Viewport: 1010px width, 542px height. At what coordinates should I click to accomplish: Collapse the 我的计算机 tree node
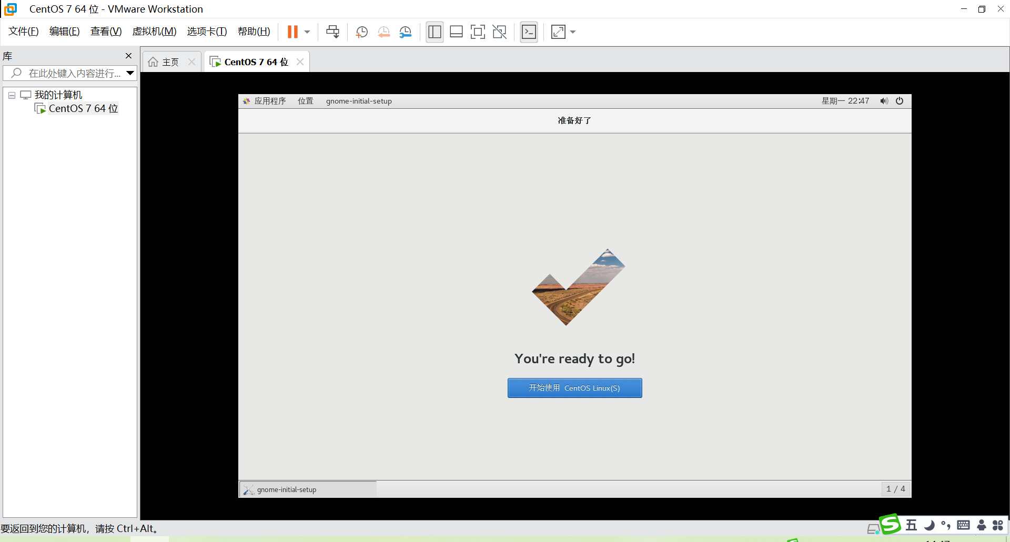[12, 95]
